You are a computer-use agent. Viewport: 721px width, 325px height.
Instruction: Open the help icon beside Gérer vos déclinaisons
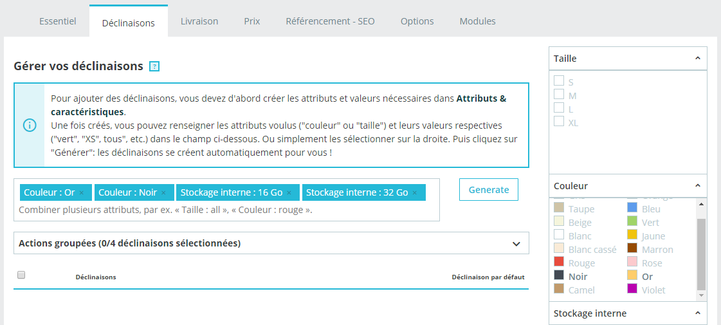tap(154, 66)
